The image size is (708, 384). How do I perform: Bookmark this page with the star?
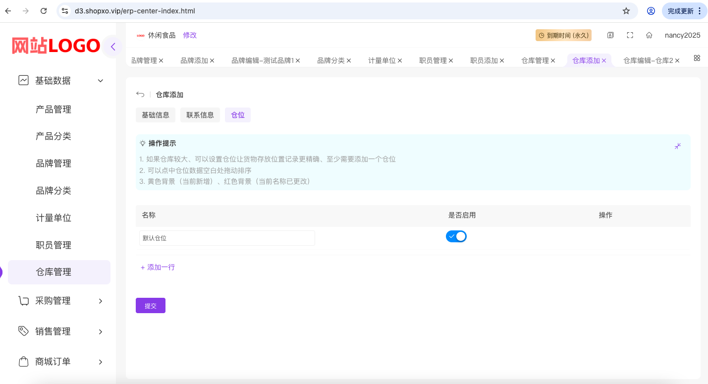(626, 11)
